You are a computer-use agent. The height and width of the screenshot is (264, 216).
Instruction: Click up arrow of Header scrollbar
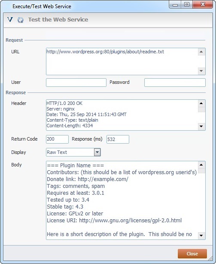[201, 103]
